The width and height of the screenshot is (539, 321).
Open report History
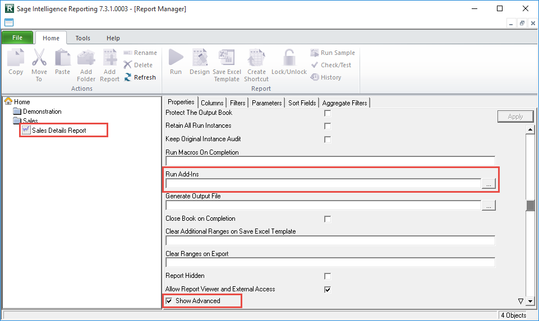[x=326, y=77]
